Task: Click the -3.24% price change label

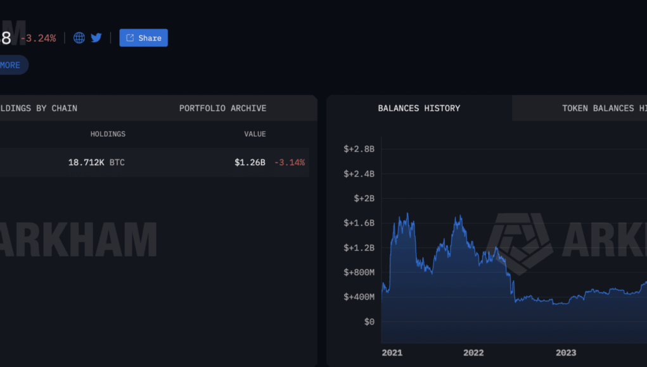Action: click(39, 39)
